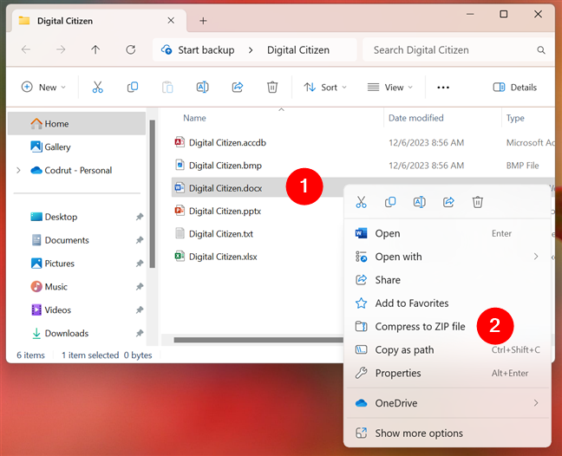Choose Open in the context menu
The image size is (562, 456).
tap(447, 233)
